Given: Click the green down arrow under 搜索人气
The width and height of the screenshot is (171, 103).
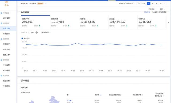Looking at the screenshot, I should pyautogui.click(x=40, y=26).
